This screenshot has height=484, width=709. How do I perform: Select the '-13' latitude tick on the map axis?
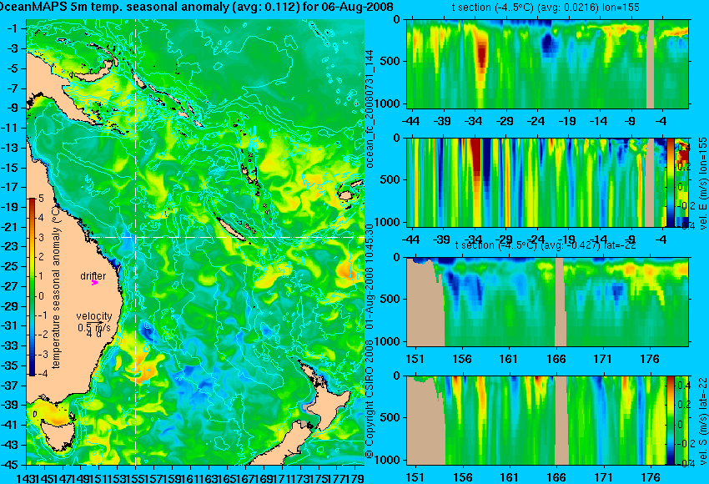click(x=12, y=148)
